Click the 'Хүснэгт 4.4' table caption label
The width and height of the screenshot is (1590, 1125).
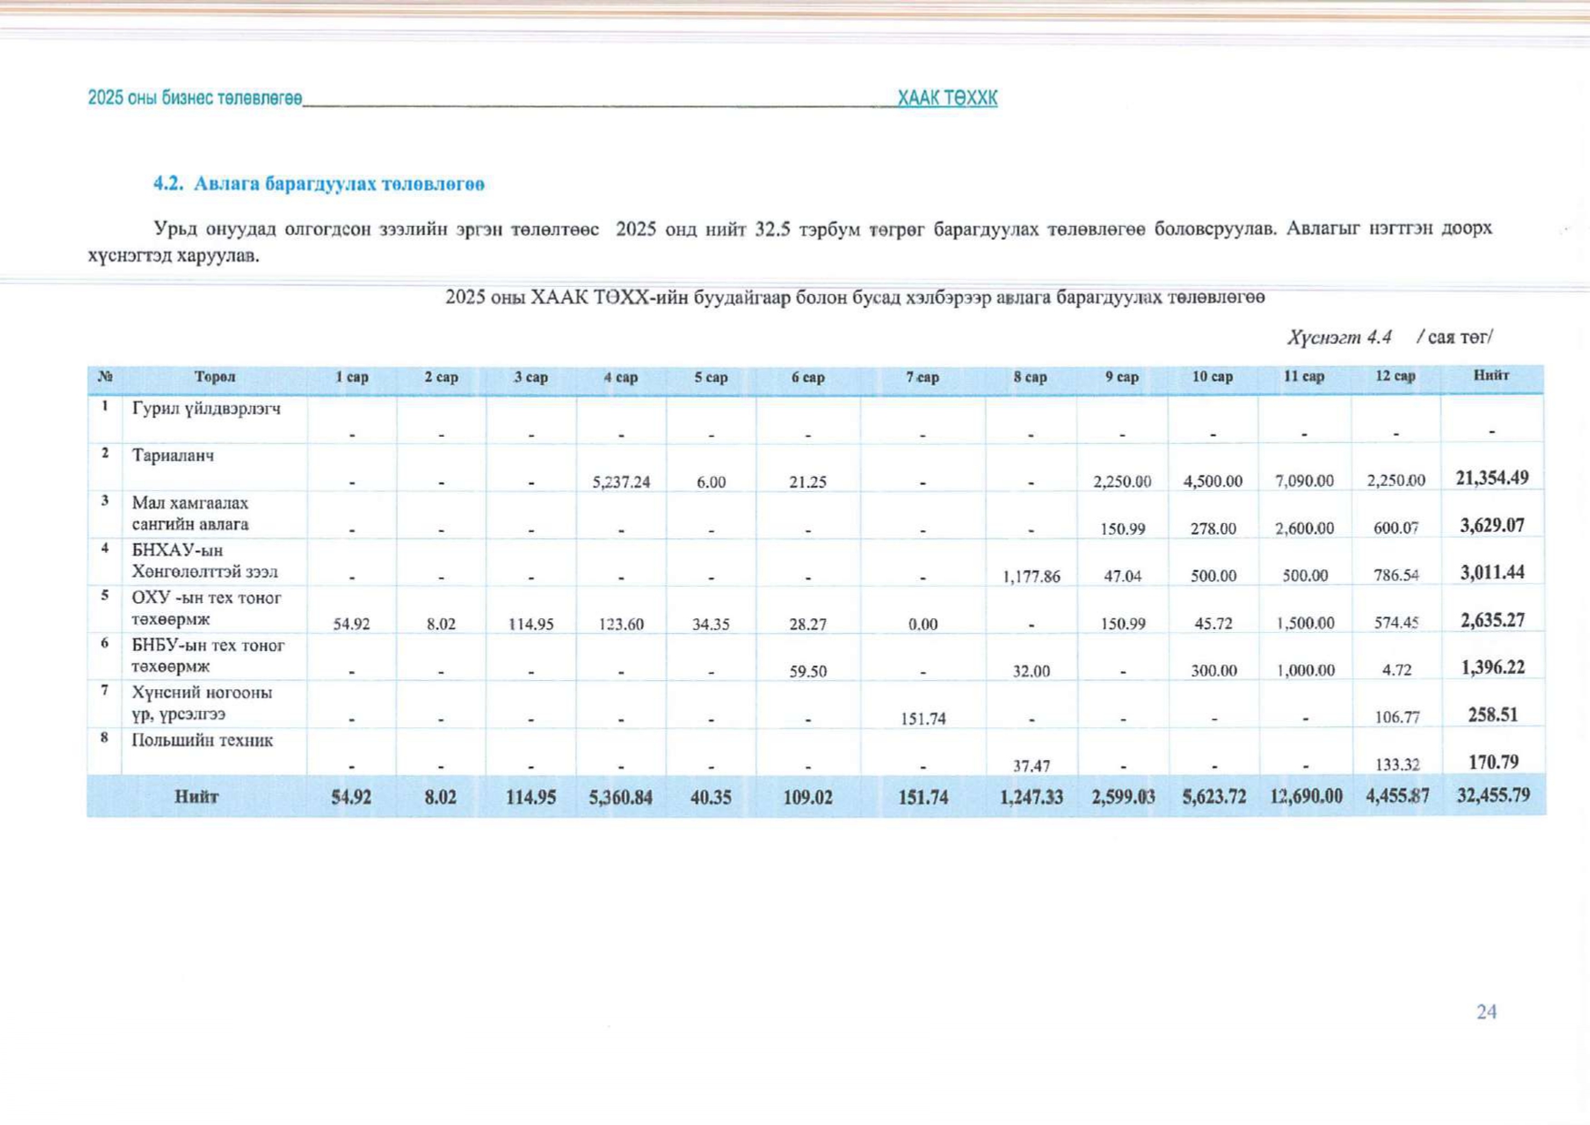(1338, 338)
